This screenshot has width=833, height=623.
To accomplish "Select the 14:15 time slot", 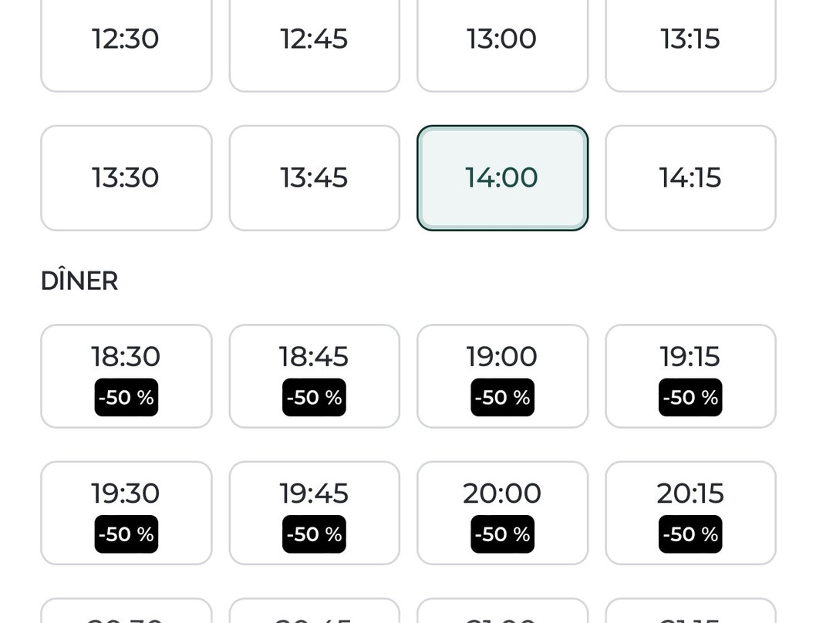I will (690, 178).
